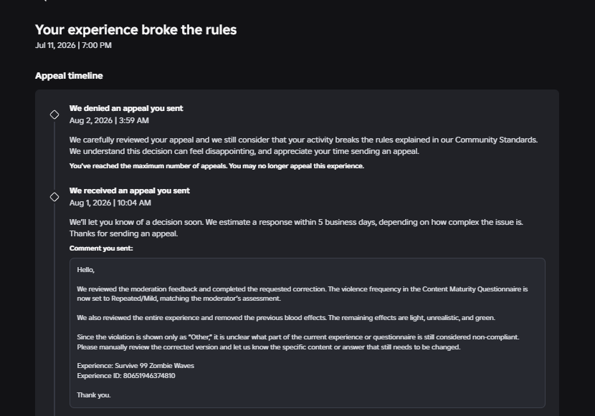Click the 'Thank you.' line in the comment
Viewport: 595px width, 416px height.
94,395
